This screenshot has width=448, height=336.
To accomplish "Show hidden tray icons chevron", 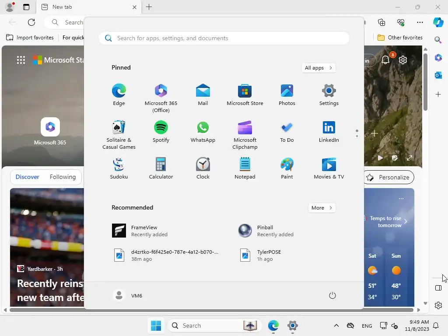I will [336, 325].
